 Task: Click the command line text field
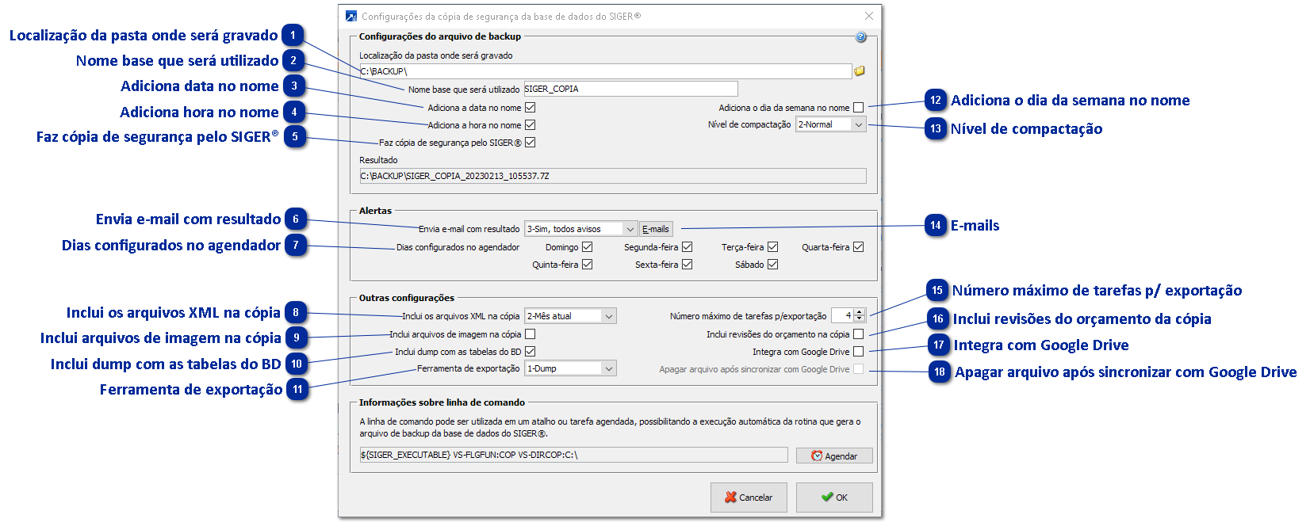click(x=573, y=455)
